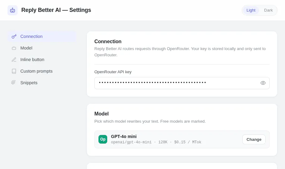
Task: Click the paperclip icon beside Snippets
Action: click(13, 82)
